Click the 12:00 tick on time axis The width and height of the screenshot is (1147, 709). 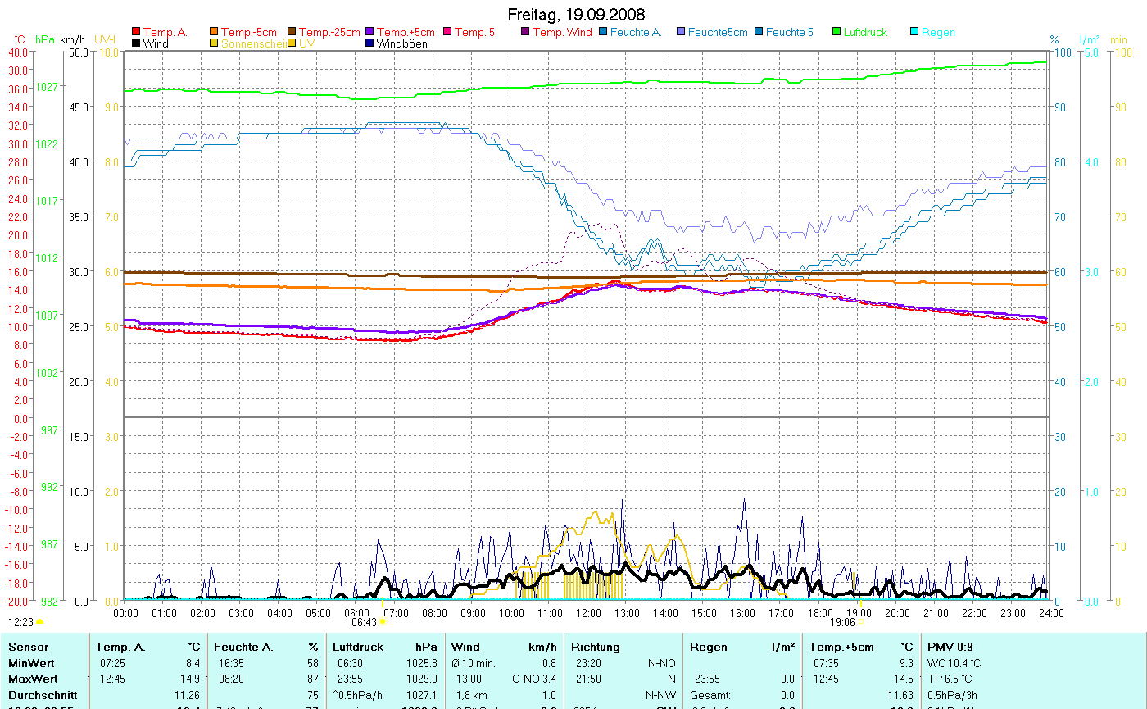coord(588,612)
